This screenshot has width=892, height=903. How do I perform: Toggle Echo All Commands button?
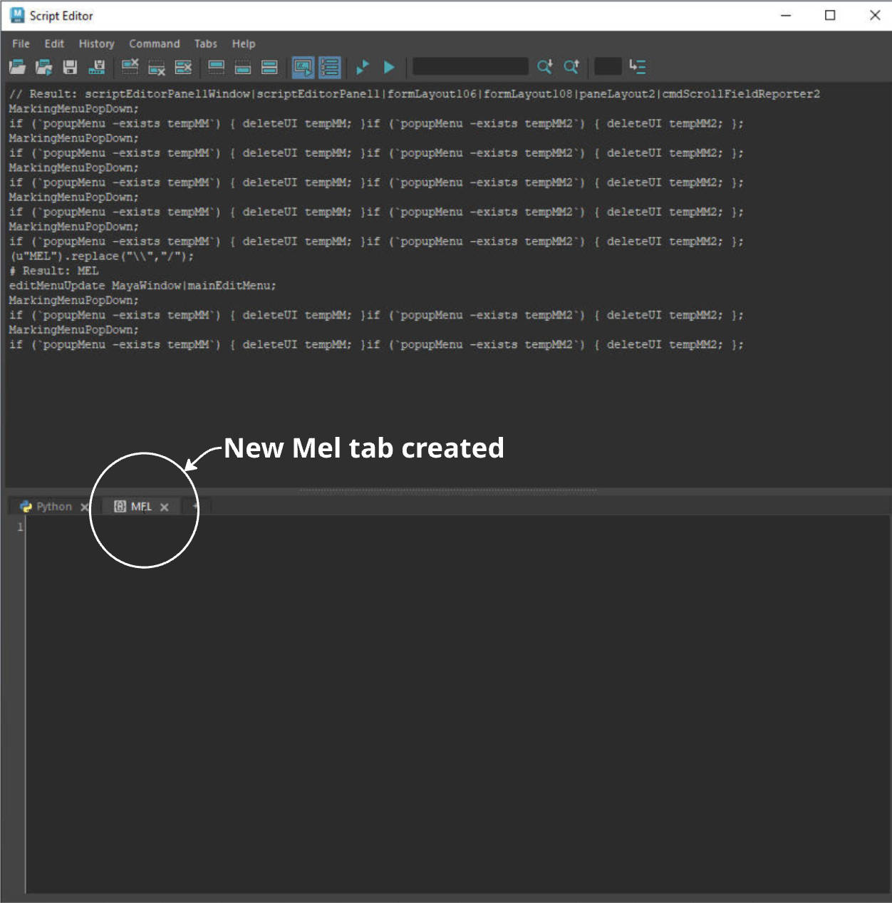[303, 67]
